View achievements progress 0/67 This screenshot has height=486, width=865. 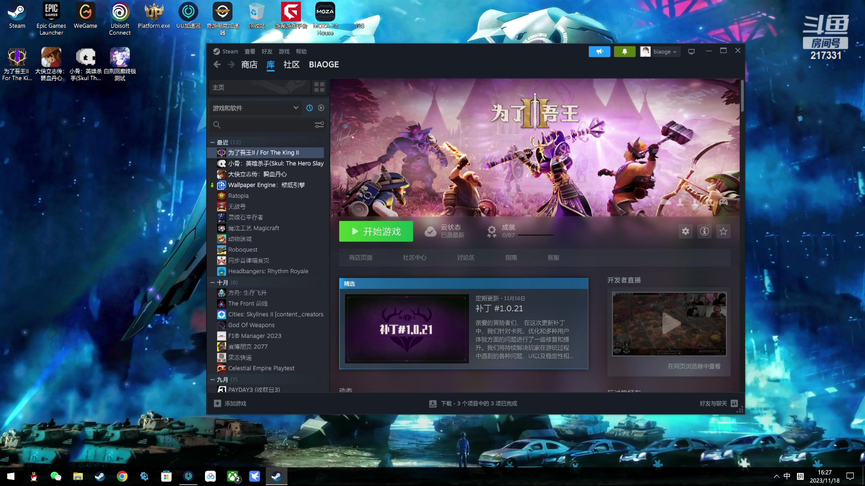(x=520, y=231)
